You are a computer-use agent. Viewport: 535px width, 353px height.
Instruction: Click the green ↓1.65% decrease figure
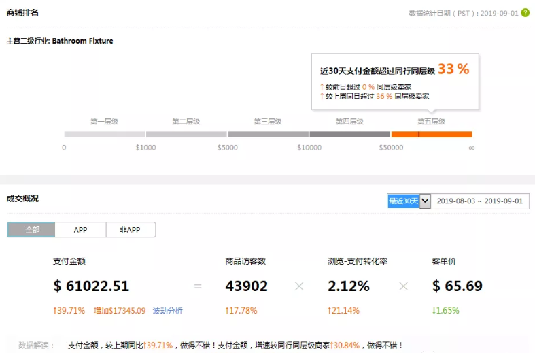click(x=445, y=311)
